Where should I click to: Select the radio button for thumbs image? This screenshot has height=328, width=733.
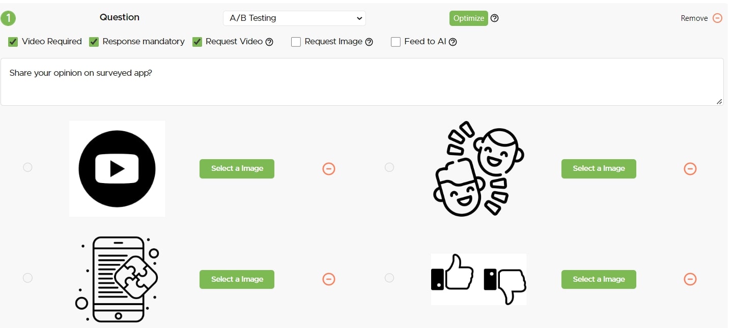(x=389, y=278)
